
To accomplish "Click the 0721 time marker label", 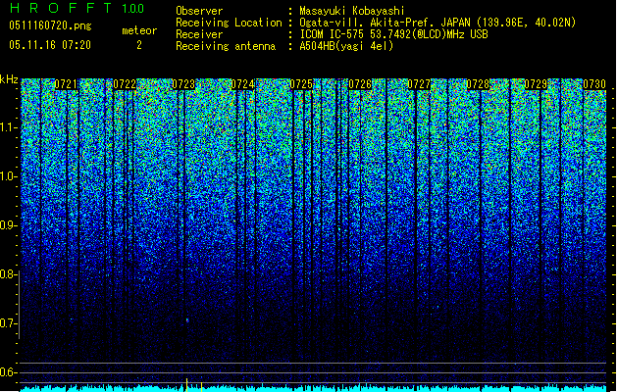I will [x=66, y=84].
